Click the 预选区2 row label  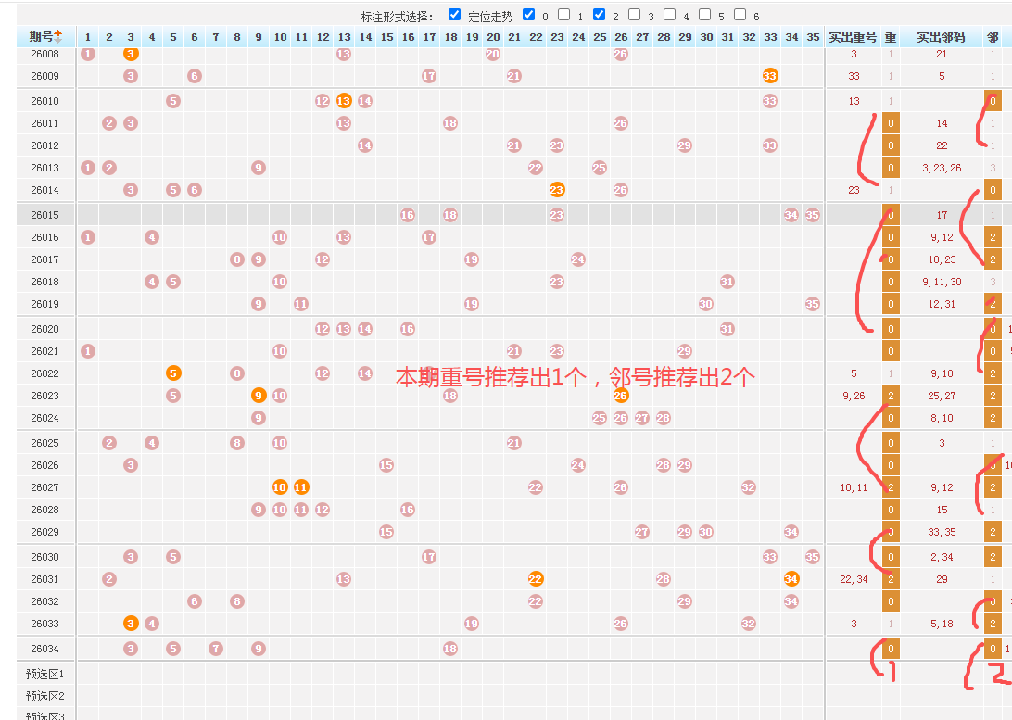45,696
